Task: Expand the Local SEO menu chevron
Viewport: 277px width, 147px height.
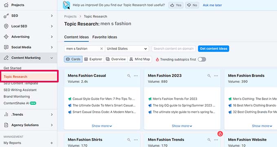Action: [52, 26]
